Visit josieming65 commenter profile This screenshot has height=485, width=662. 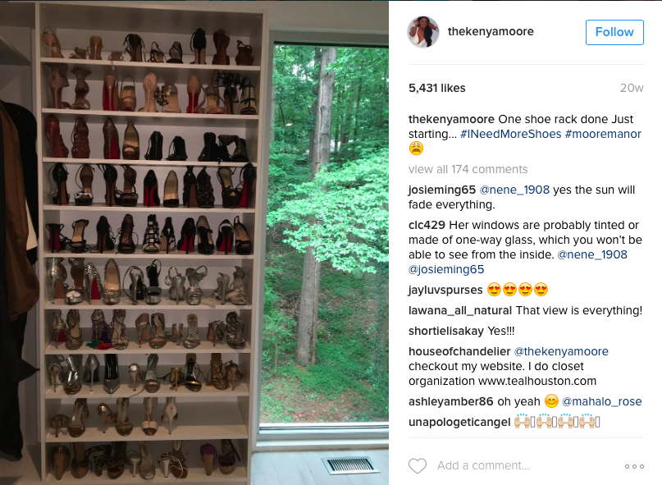pos(441,190)
